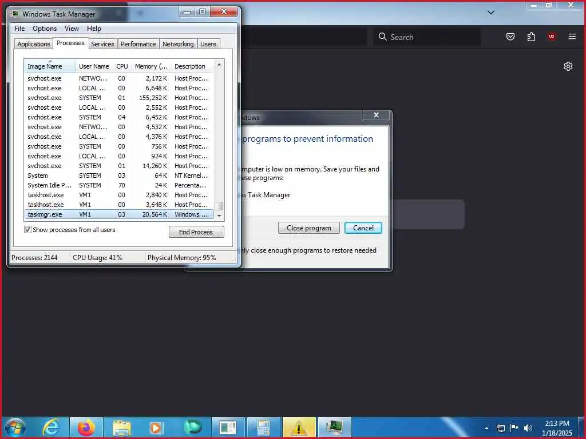Image resolution: width=586 pixels, height=439 pixels.
Task: Select svchost.exe row using 756 K
Action: click(119, 146)
